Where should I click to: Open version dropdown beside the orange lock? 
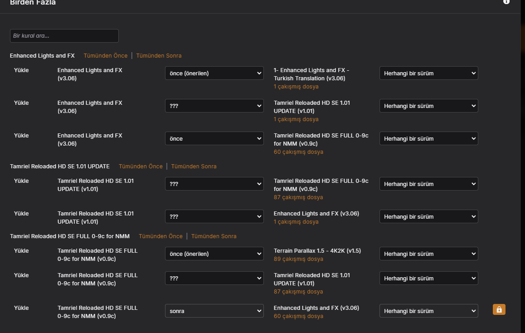pyautogui.click(x=428, y=311)
